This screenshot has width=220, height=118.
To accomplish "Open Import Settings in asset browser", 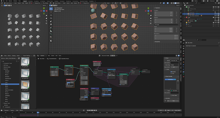I will pyautogui.click(x=27, y=56).
